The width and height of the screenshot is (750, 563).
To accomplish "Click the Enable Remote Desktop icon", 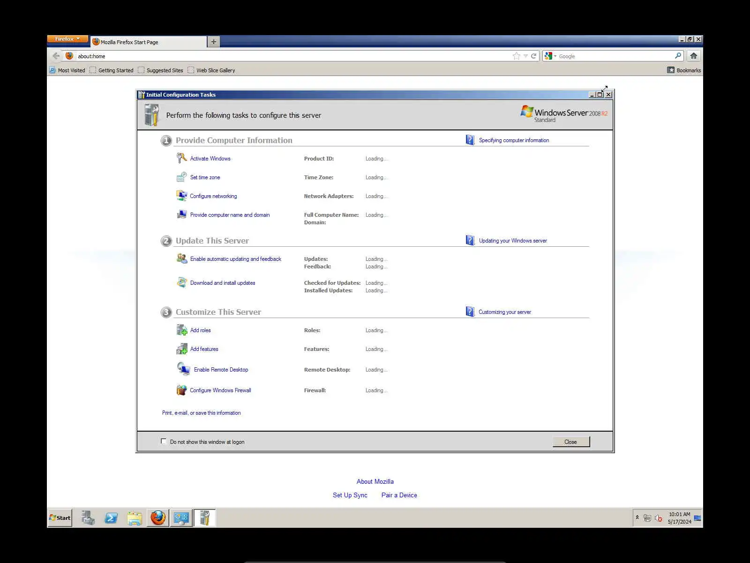I will pyautogui.click(x=183, y=369).
